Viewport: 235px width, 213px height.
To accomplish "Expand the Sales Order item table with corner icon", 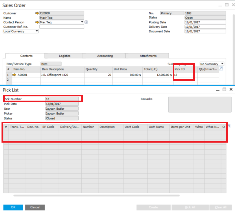I will [x=221, y=69].
